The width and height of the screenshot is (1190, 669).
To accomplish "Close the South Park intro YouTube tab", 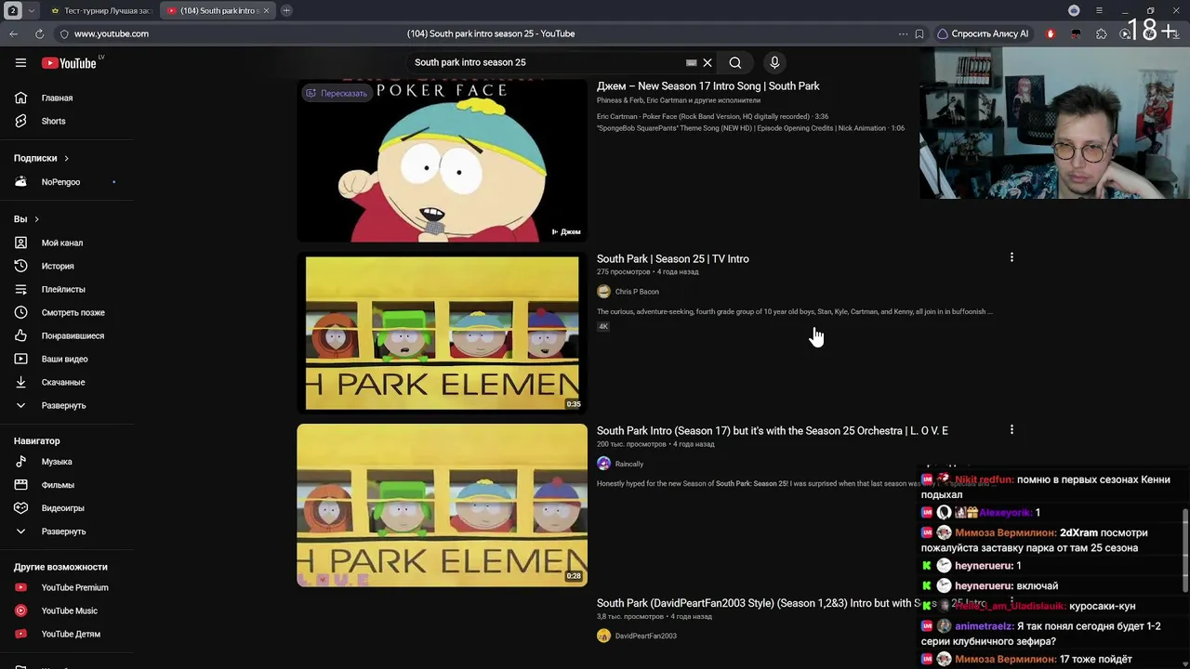I will click(x=266, y=10).
